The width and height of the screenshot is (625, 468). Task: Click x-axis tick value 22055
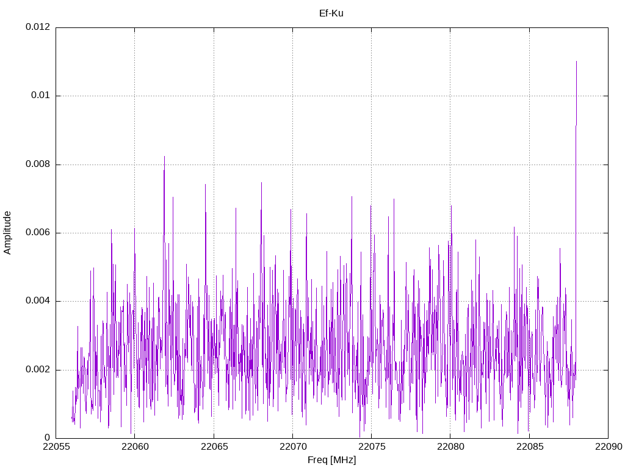pos(56,447)
